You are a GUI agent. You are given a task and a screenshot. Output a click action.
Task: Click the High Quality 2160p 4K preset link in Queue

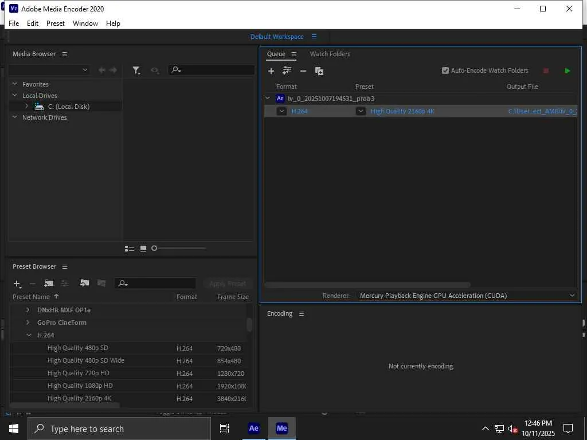point(402,111)
